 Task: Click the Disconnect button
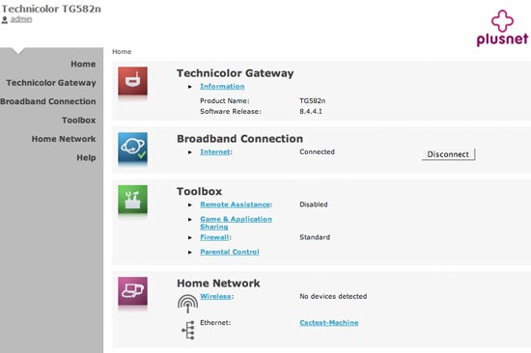click(448, 154)
